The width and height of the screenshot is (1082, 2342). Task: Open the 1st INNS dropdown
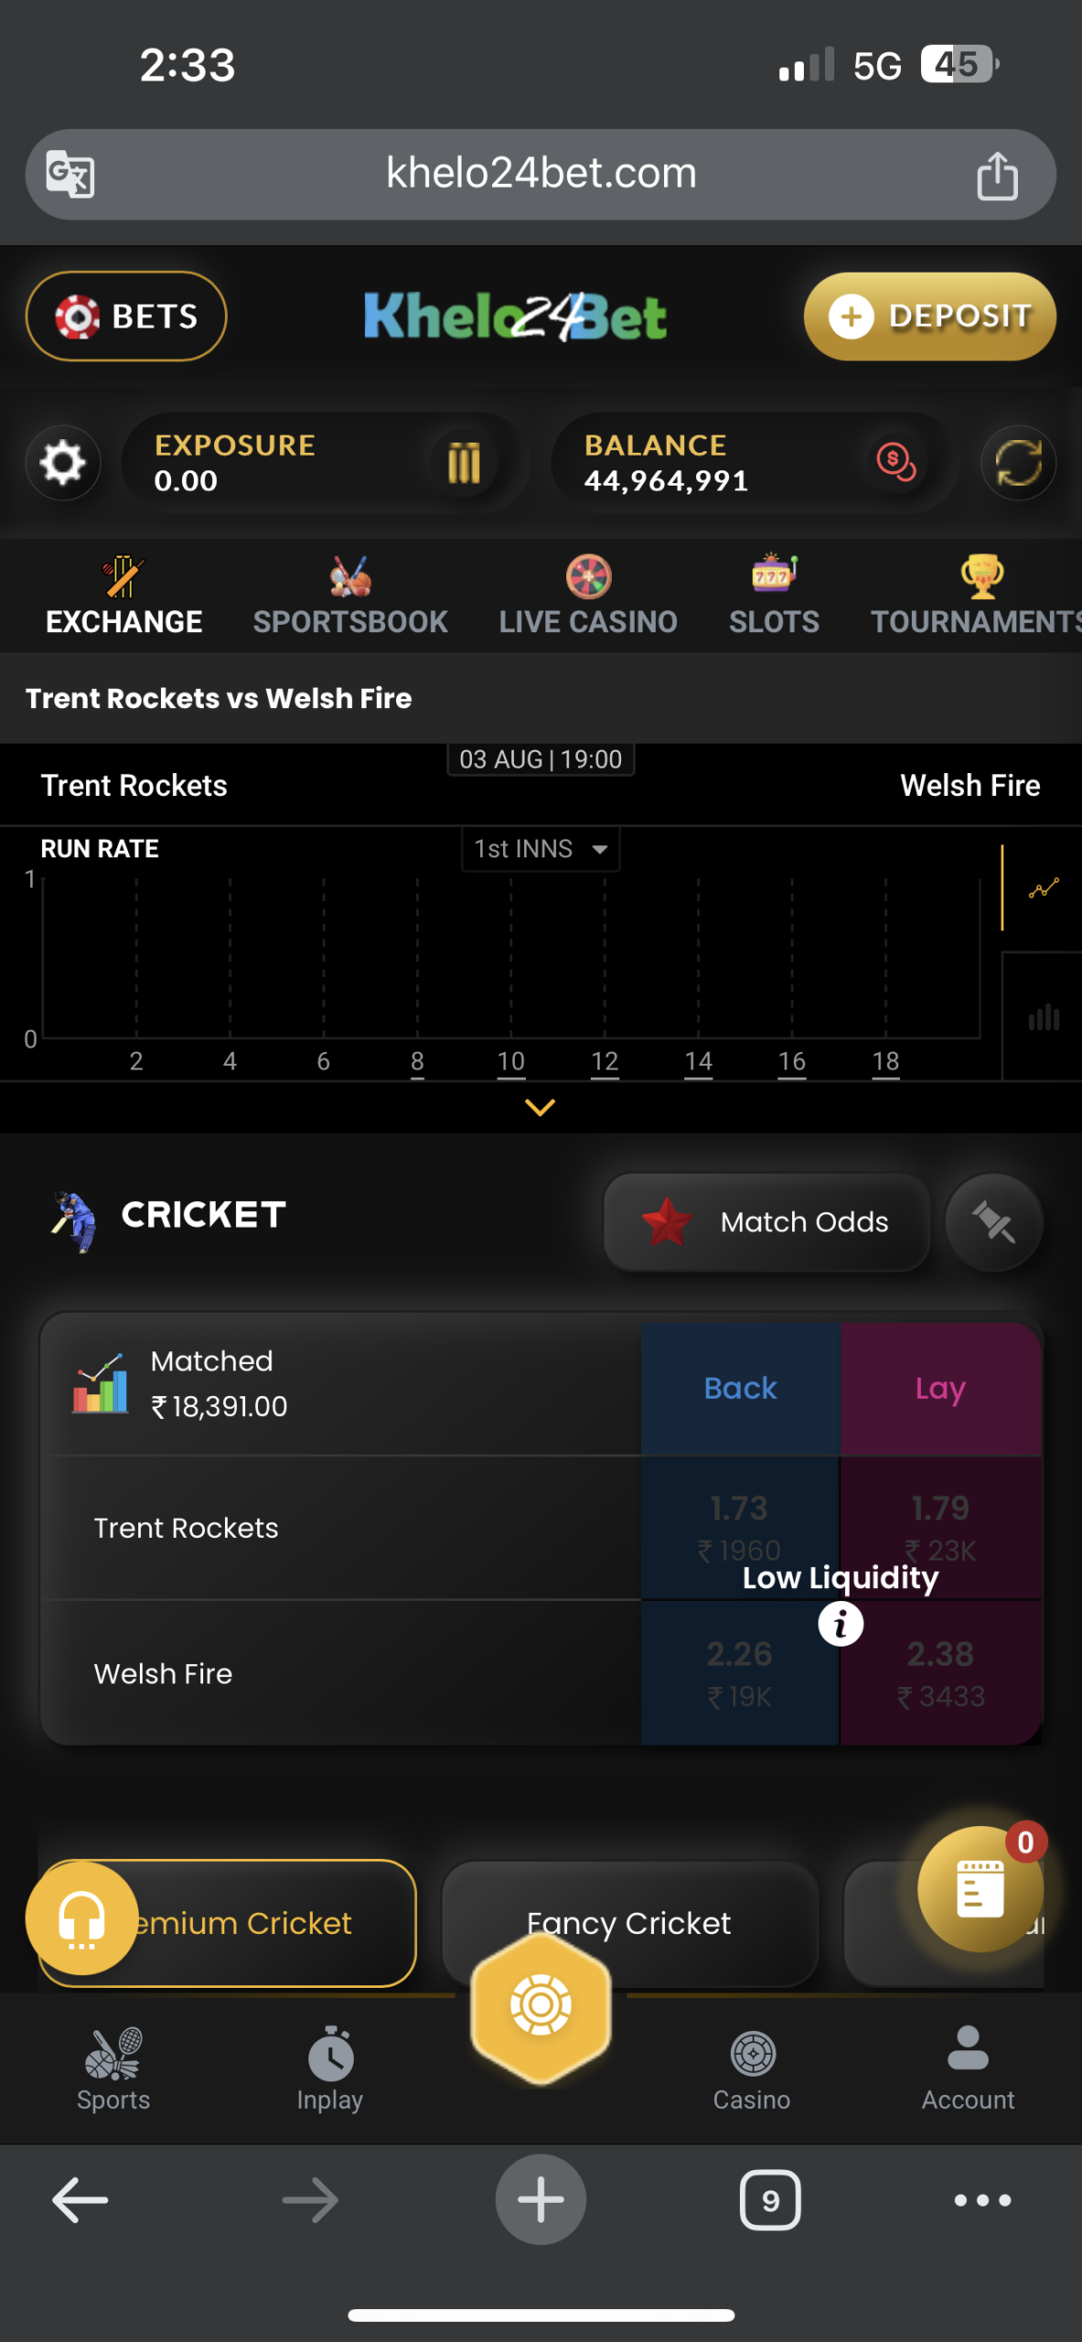pos(541,849)
